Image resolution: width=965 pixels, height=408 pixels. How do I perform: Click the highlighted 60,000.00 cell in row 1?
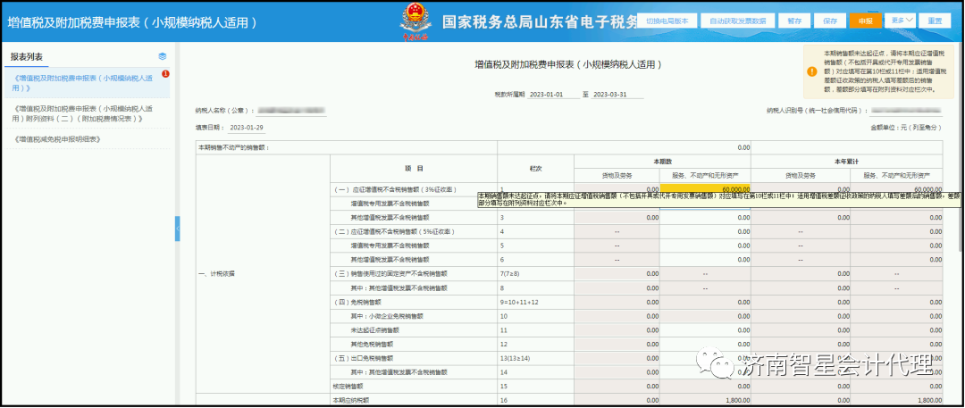tap(705, 189)
